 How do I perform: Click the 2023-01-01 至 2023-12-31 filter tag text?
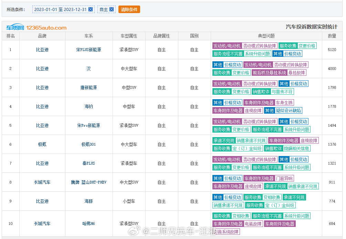[x=61, y=10]
